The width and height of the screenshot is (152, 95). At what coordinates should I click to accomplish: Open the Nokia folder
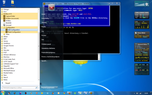[x=19, y=80]
